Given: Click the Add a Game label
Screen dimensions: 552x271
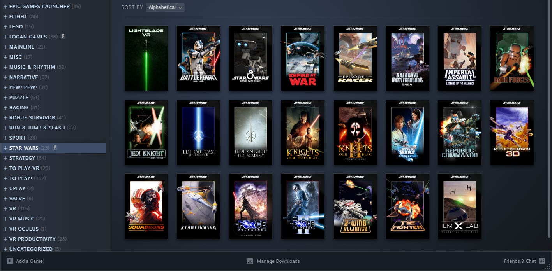Looking at the screenshot, I should (29, 261).
